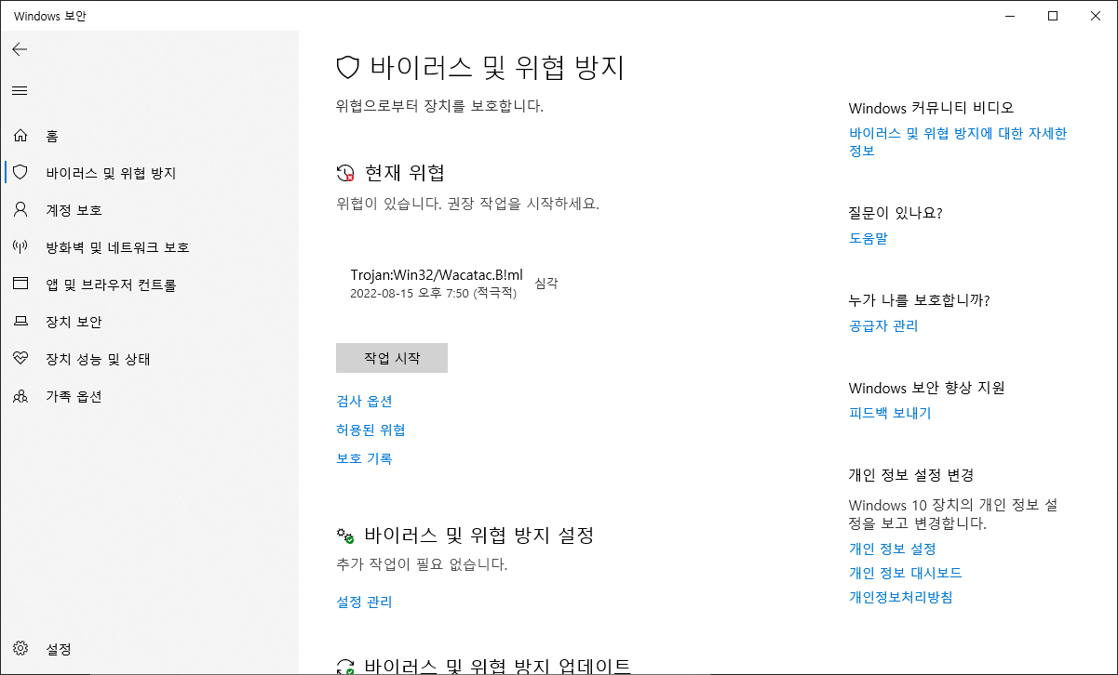Open the 개인 정보 대시보드 link
The width and height of the screenshot is (1118, 675).
click(906, 574)
